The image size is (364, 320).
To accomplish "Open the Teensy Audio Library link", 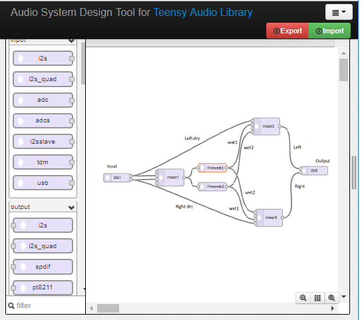I will pos(203,12).
